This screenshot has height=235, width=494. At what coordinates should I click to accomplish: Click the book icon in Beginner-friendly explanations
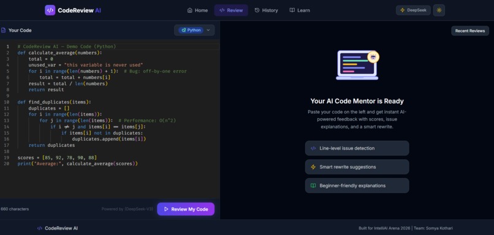click(313, 185)
